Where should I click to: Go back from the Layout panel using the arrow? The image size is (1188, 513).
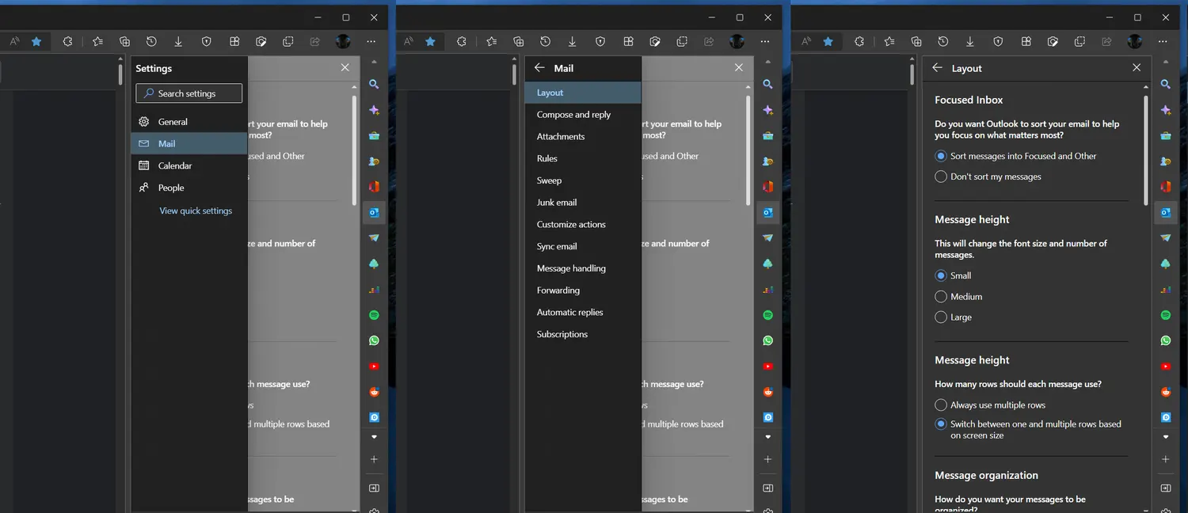point(937,68)
